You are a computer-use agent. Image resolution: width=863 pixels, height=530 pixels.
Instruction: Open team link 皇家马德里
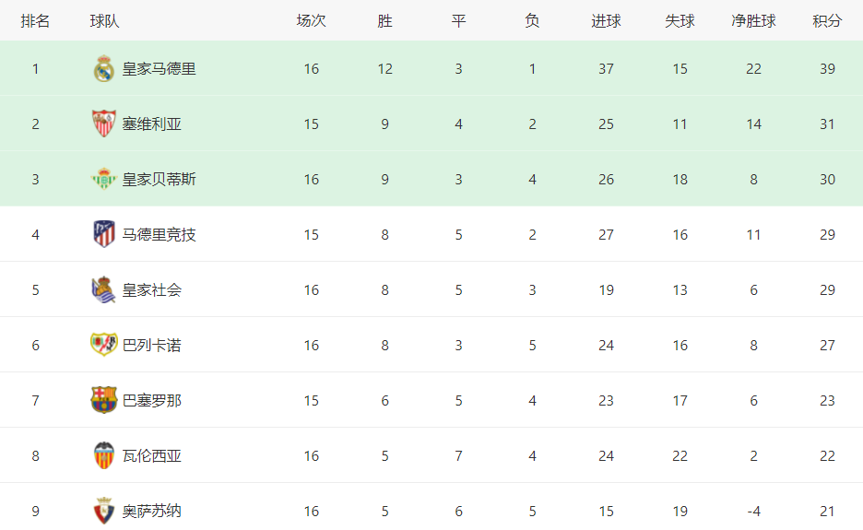tap(160, 69)
